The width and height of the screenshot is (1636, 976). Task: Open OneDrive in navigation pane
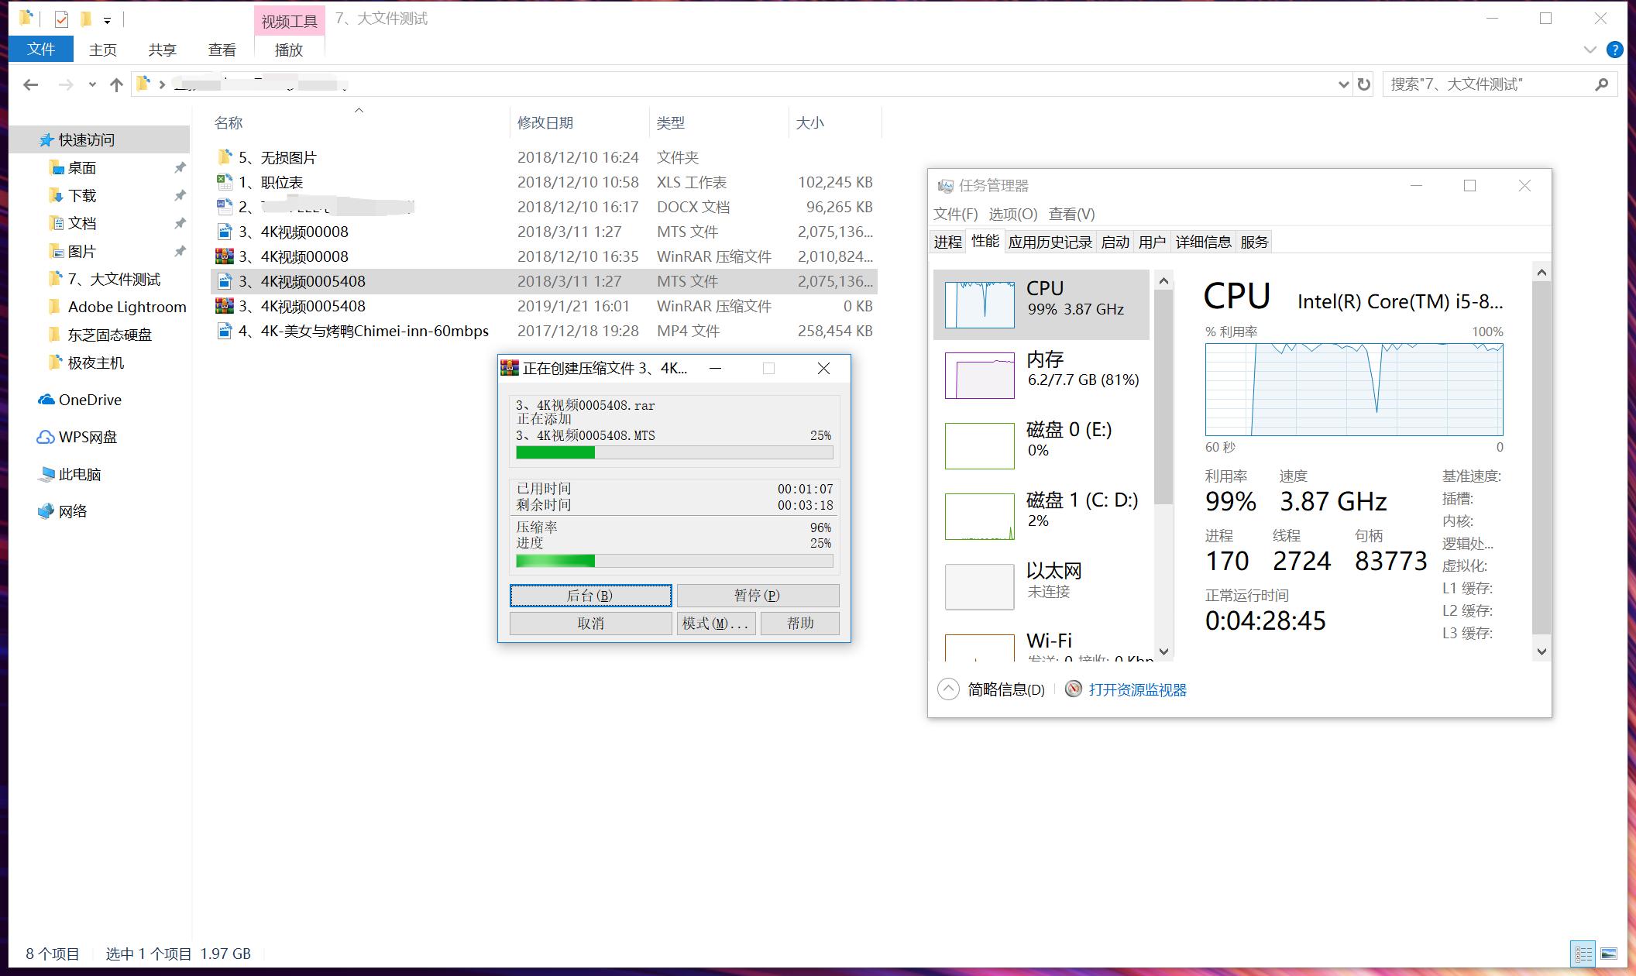(89, 400)
